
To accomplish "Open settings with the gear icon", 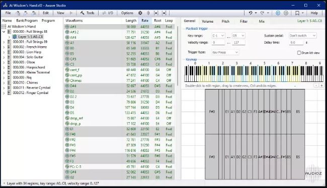I will pos(140,13).
